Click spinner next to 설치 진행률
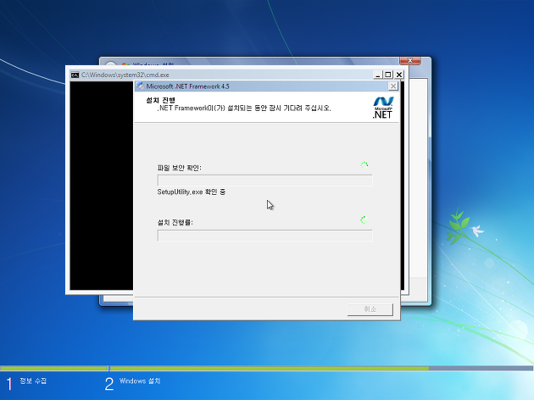Screen dimensions: 534x400 coord(364,219)
